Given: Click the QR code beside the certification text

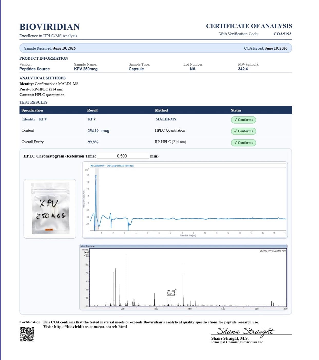Looking at the screenshot, I should [x=27, y=334].
